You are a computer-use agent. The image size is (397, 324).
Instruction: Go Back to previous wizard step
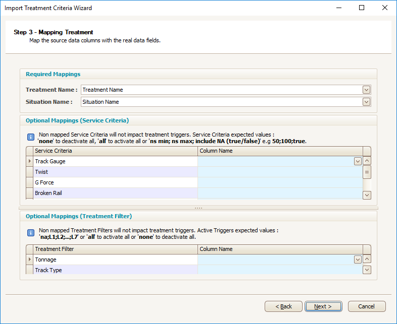tap(283, 306)
